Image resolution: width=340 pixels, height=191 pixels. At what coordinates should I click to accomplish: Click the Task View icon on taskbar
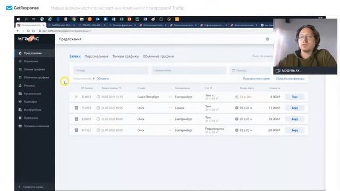(x=34, y=19)
